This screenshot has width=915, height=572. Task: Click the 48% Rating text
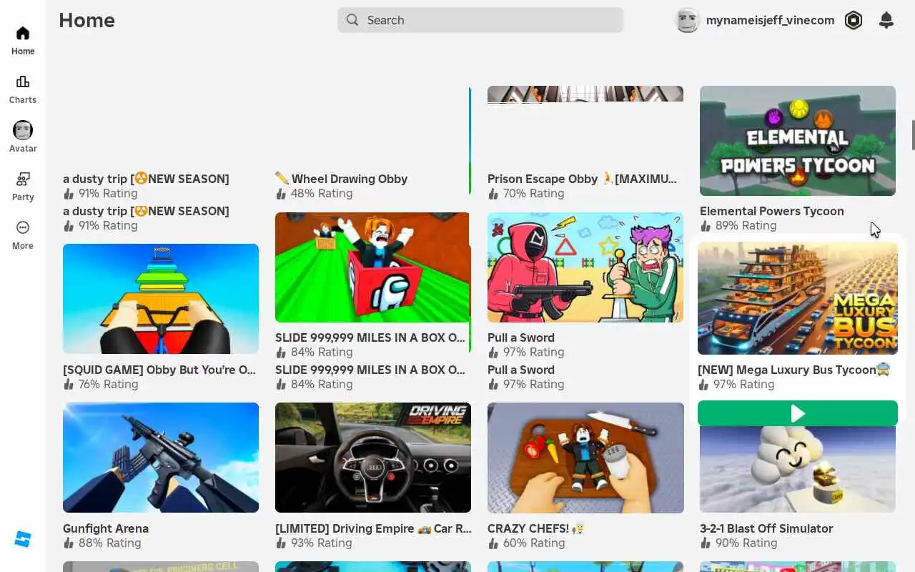point(322,193)
